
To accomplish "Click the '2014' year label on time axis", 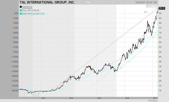I will (71, 98).
